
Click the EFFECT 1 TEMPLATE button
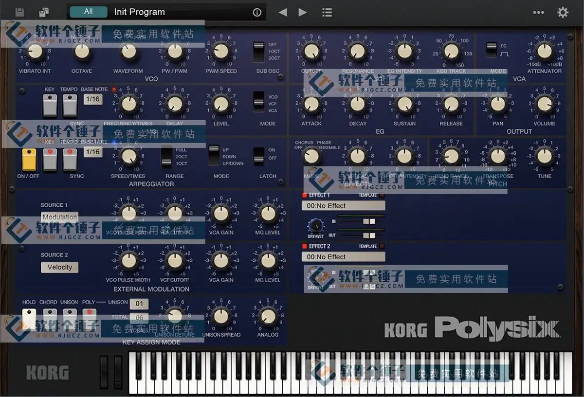pos(382,195)
